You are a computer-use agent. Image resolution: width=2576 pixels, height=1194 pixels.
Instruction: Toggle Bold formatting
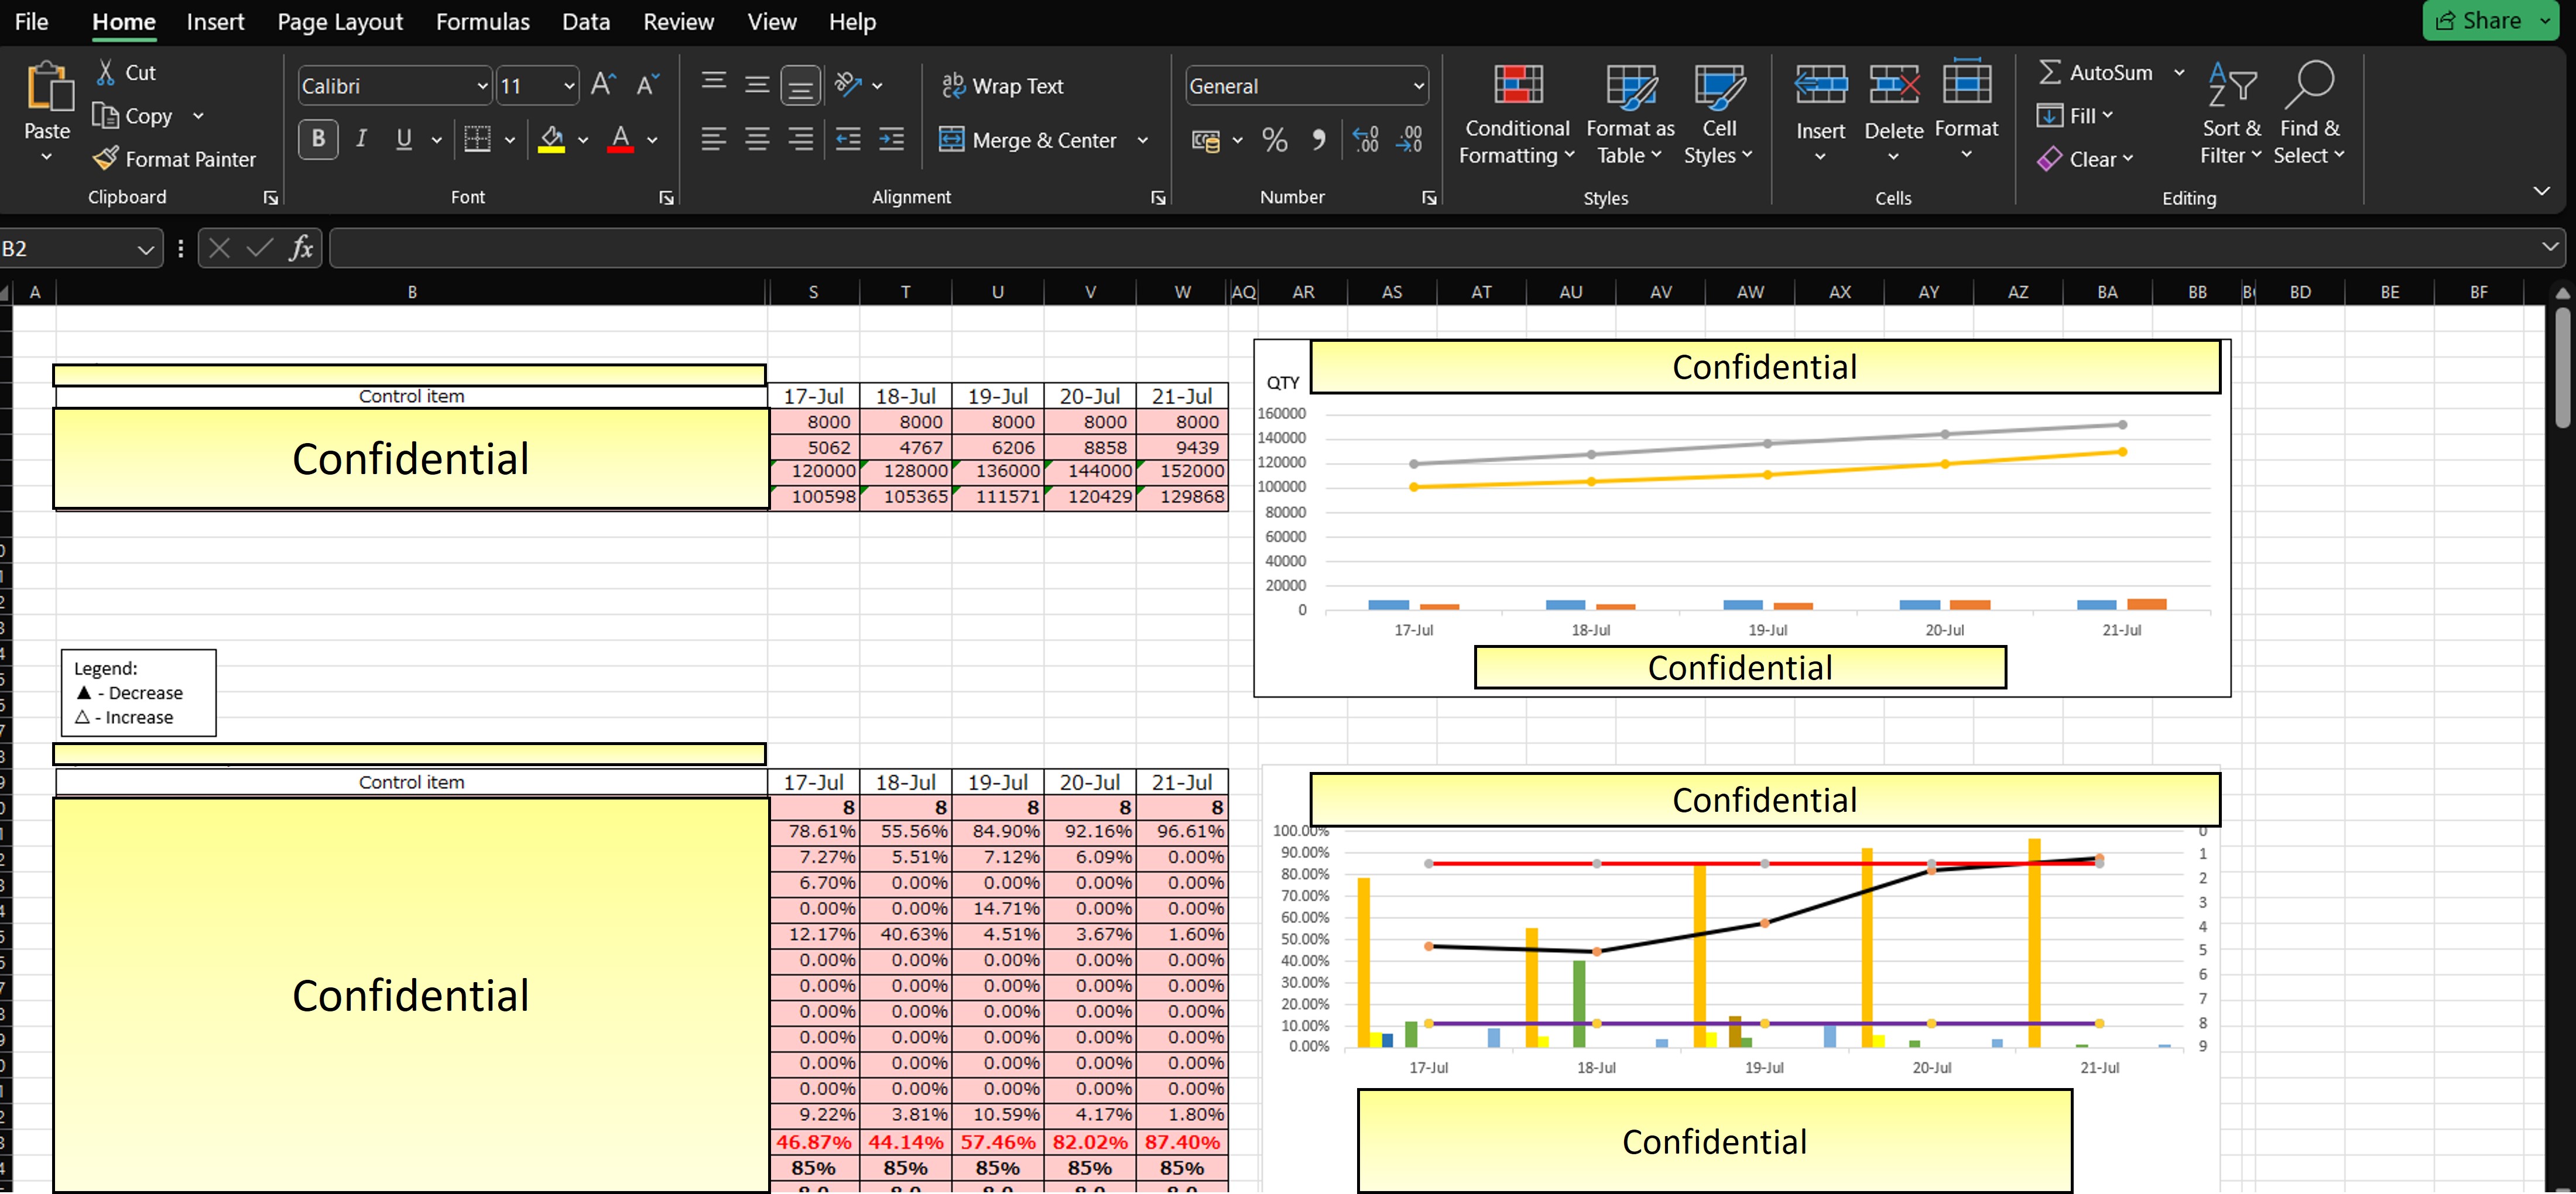(318, 139)
